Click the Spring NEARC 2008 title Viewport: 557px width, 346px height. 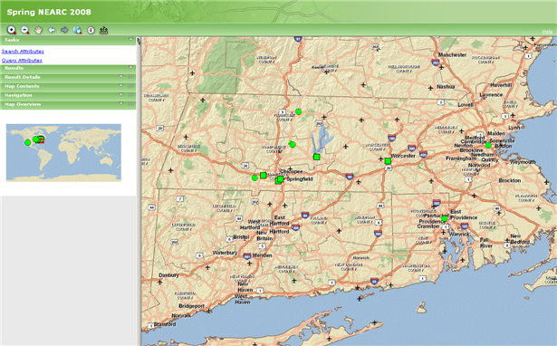(x=49, y=12)
